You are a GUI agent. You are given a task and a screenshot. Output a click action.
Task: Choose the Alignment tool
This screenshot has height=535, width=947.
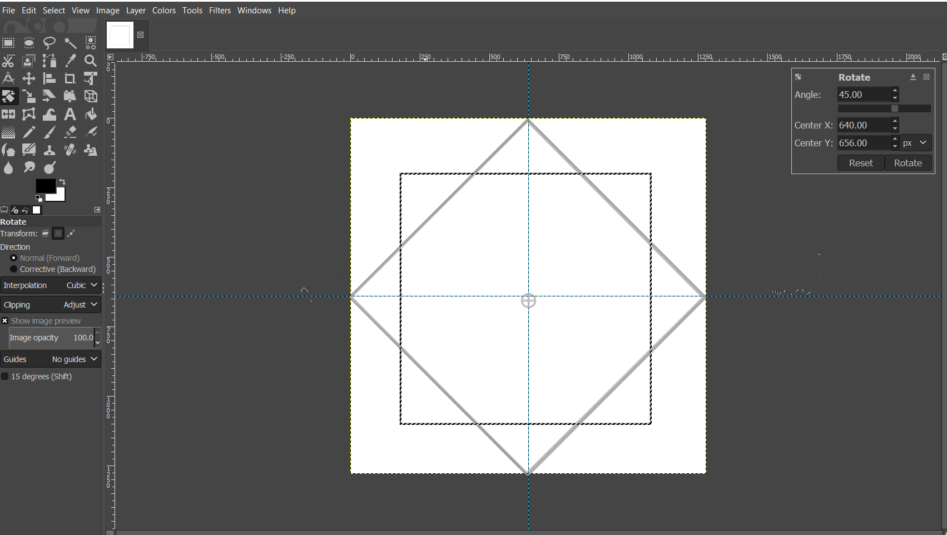[49, 78]
